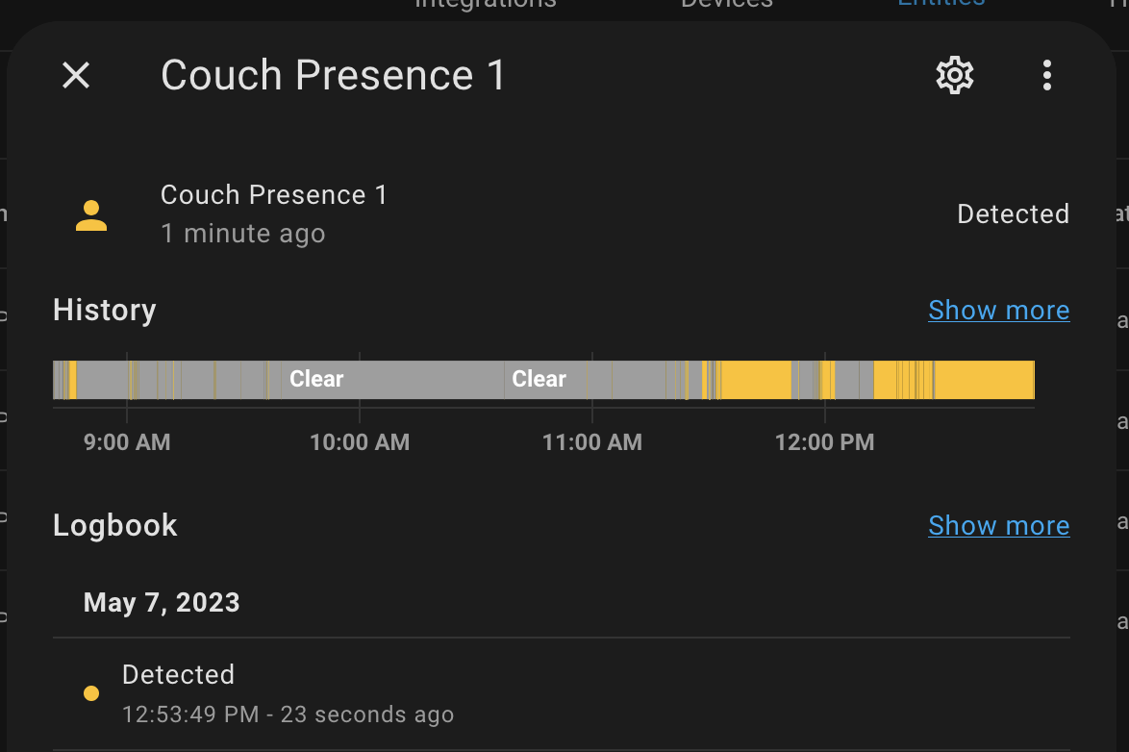Click the Couch Presence 1 entity name
Screen dimensions: 1129x752
273,193
